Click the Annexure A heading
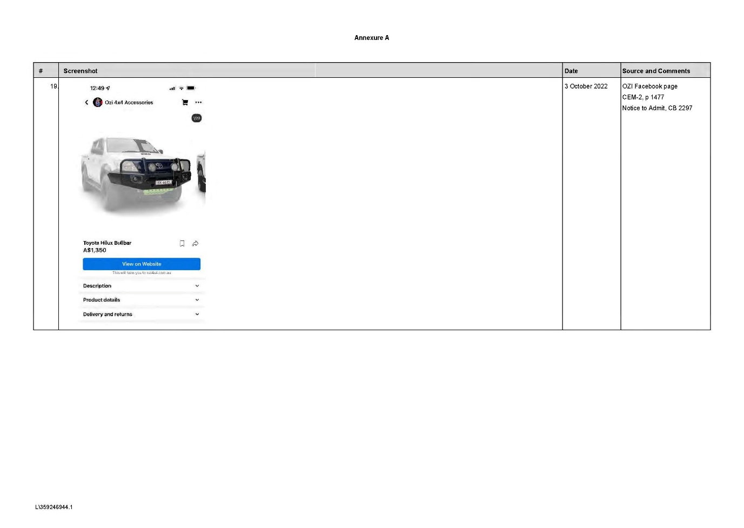Image resolution: width=744 pixels, height=528 pixels. click(x=372, y=38)
